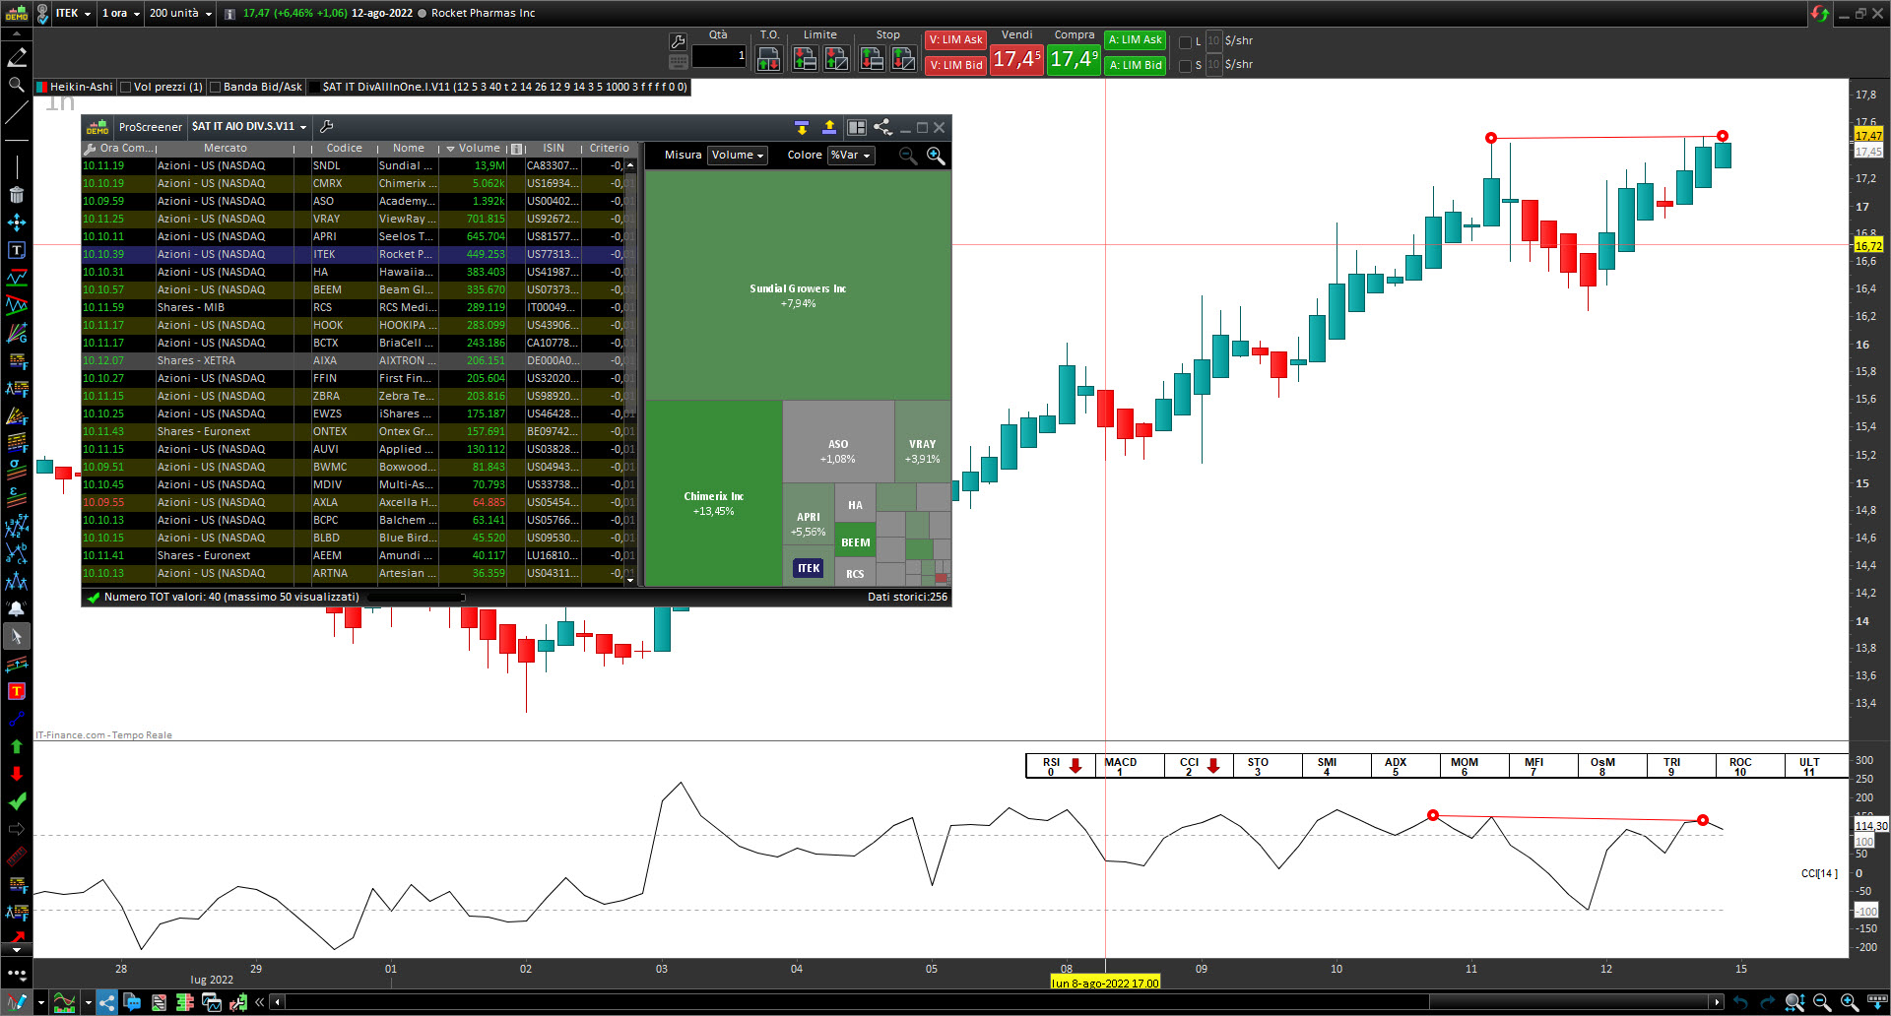Click the V: LIM Ask button
Viewport: 1891px width, 1016px height.
click(956, 40)
